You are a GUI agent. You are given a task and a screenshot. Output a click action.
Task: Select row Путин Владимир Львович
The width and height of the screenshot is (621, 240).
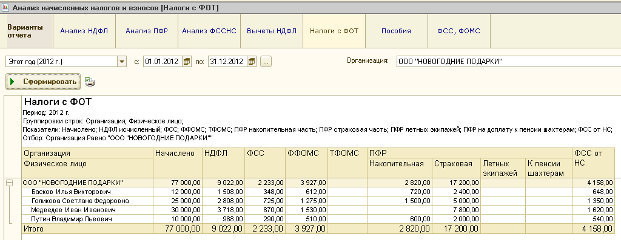tap(72, 219)
